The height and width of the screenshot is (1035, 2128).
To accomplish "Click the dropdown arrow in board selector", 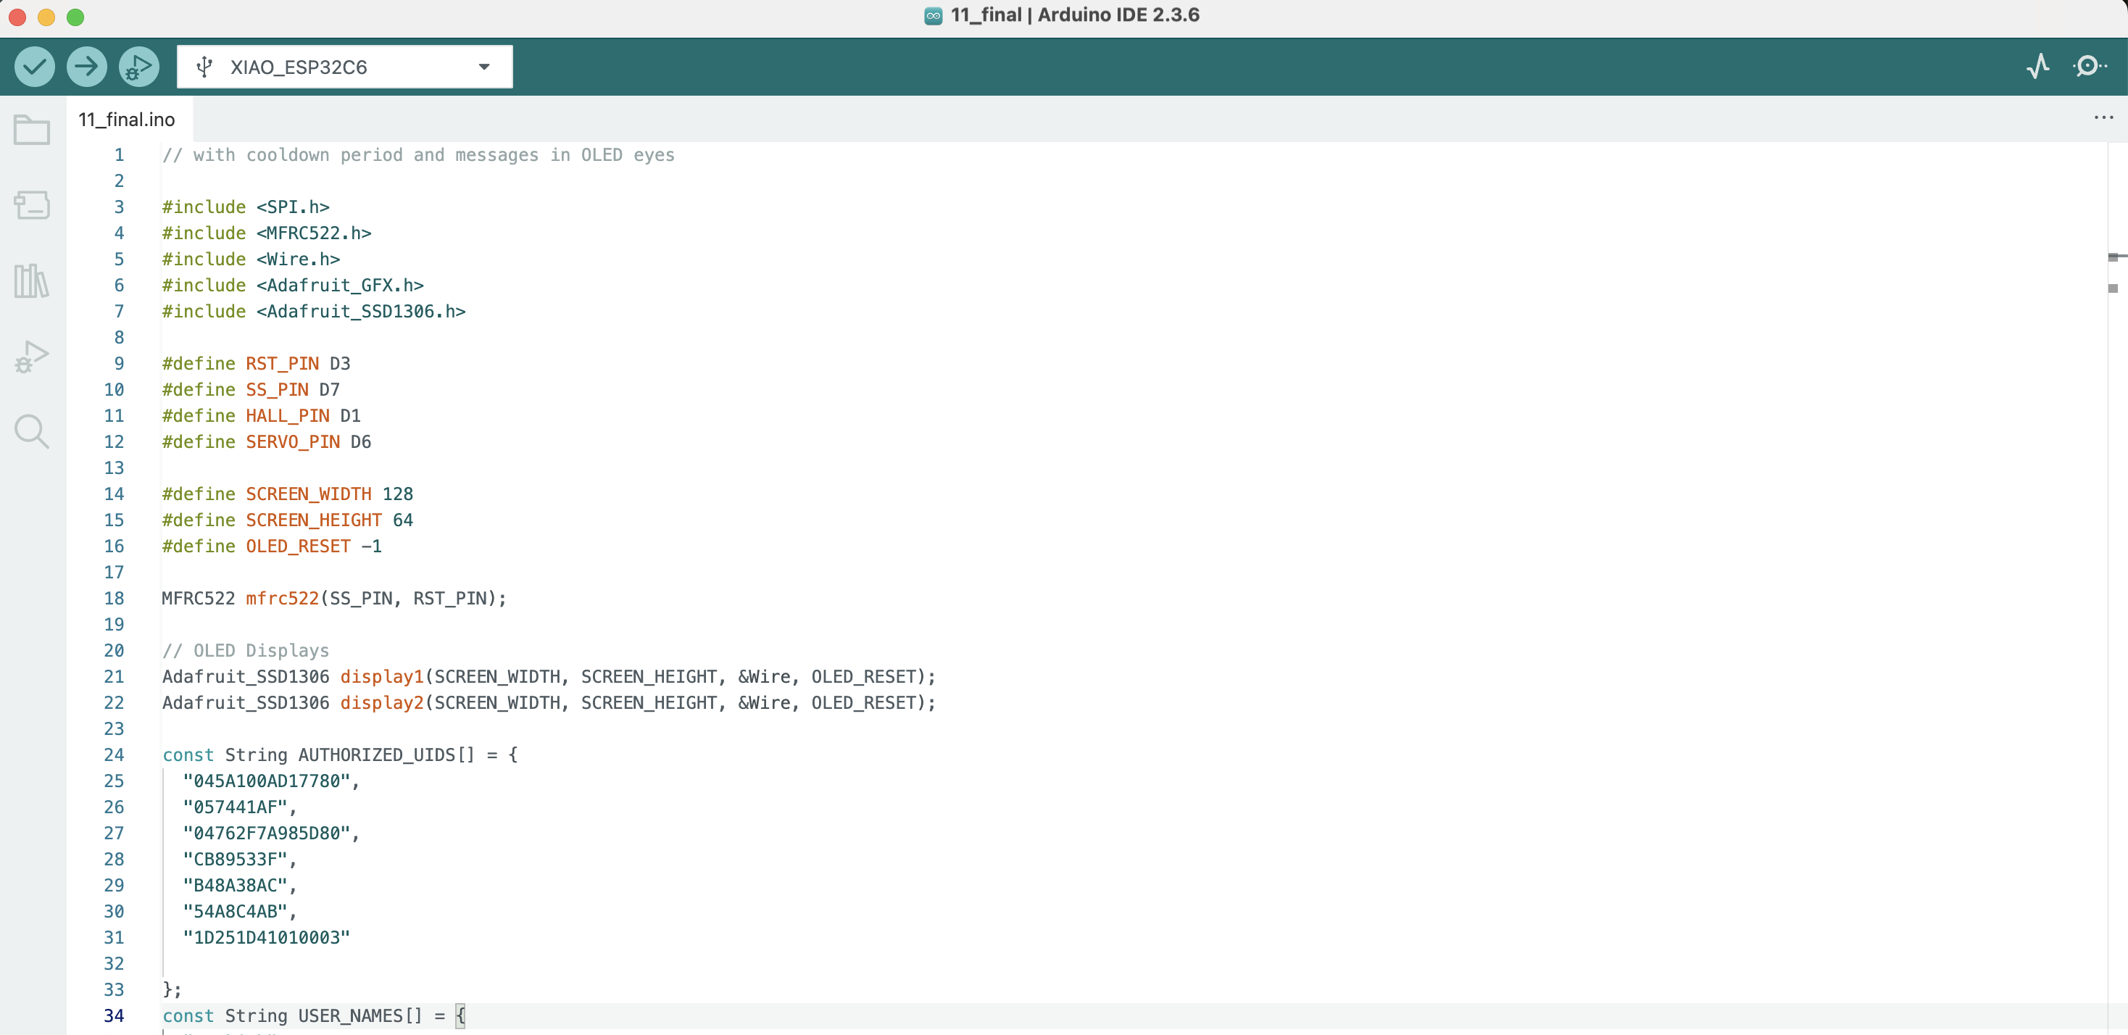I will (484, 67).
